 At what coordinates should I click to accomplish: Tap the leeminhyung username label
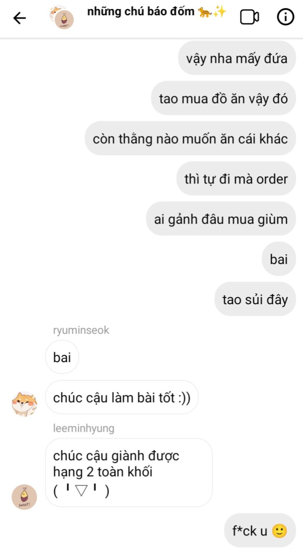[84, 428]
